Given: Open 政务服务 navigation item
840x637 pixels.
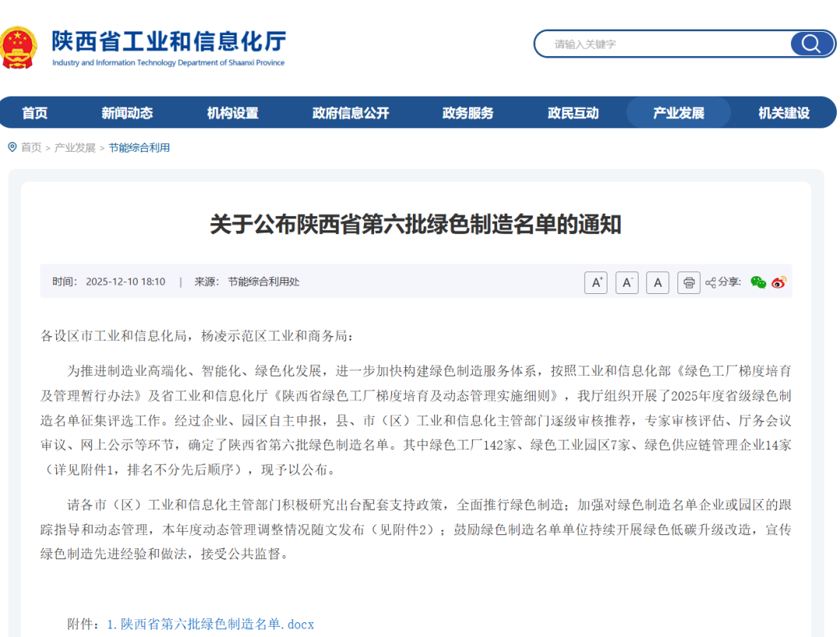Looking at the screenshot, I should [x=467, y=113].
